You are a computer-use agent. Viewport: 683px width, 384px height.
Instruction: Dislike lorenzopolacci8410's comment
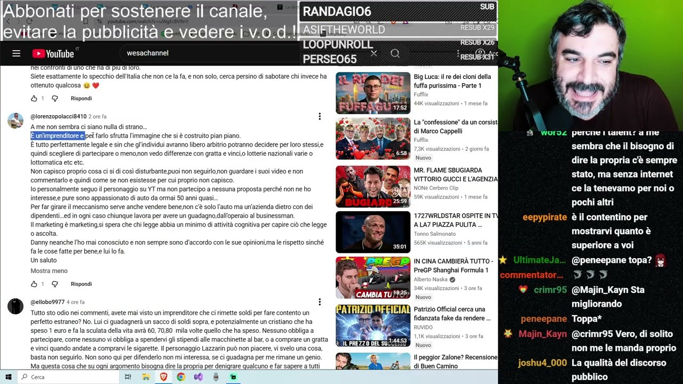[54, 284]
